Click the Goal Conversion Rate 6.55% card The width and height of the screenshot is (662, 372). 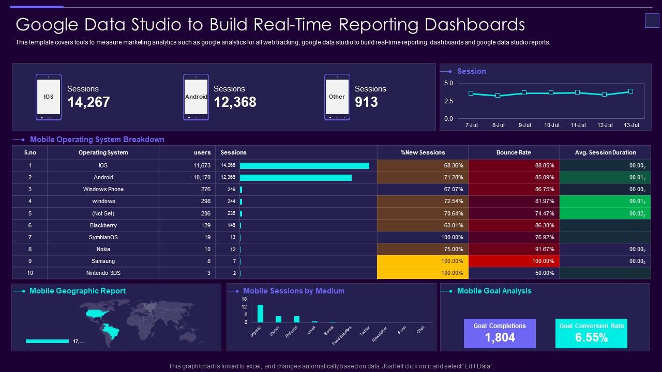[x=591, y=333]
